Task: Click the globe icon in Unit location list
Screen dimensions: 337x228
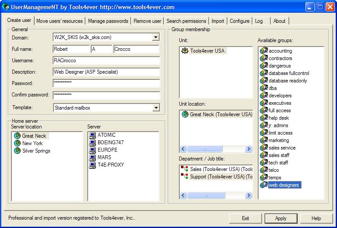Action: [x=185, y=114]
